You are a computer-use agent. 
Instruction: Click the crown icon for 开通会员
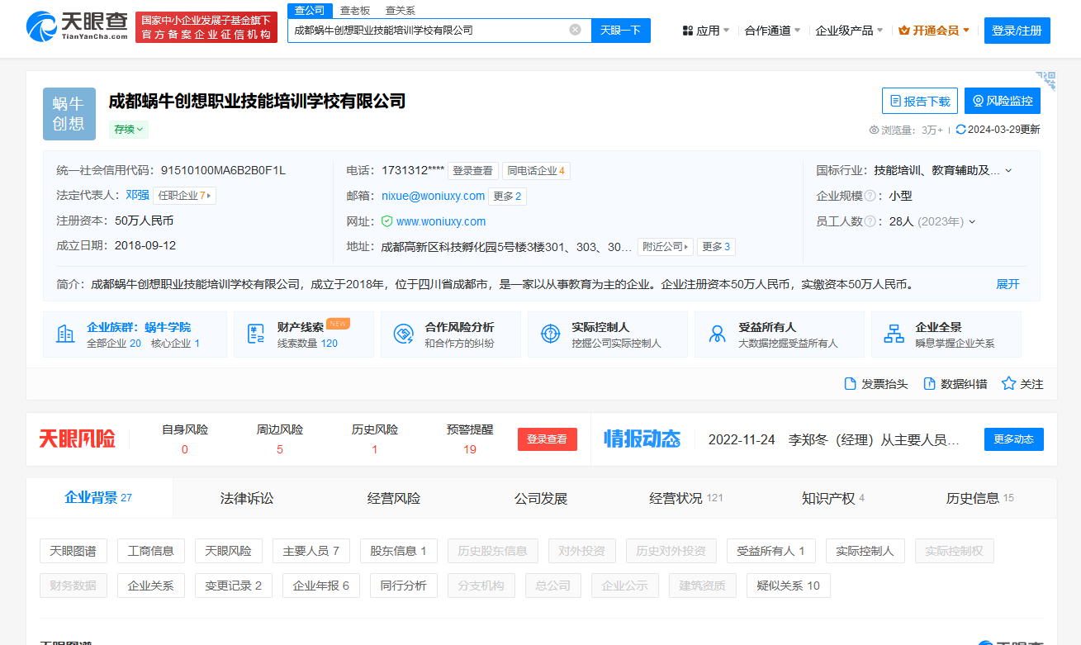(x=903, y=31)
